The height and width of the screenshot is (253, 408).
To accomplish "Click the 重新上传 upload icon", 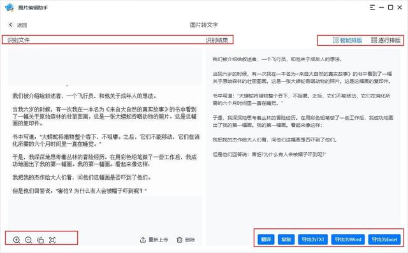I will (143, 240).
